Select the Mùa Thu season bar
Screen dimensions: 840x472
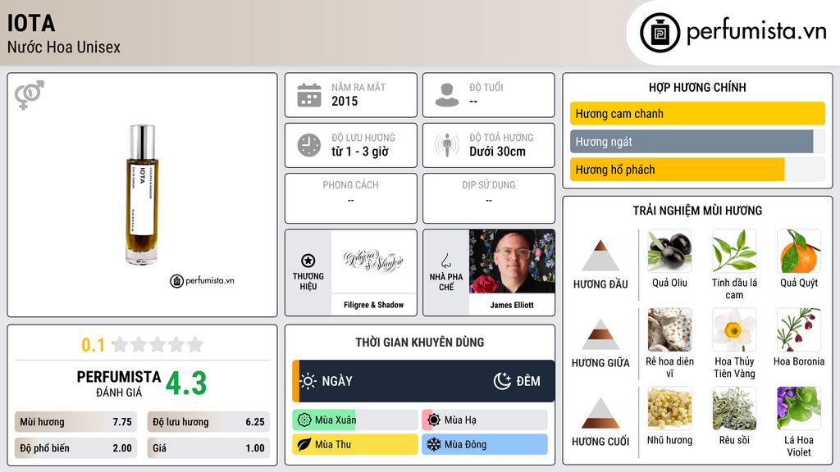[x=354, y=444]
